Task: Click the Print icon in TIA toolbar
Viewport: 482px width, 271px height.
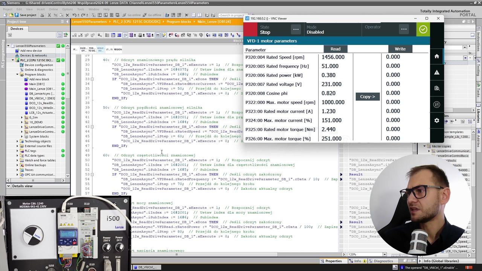Action: point(42,15)
